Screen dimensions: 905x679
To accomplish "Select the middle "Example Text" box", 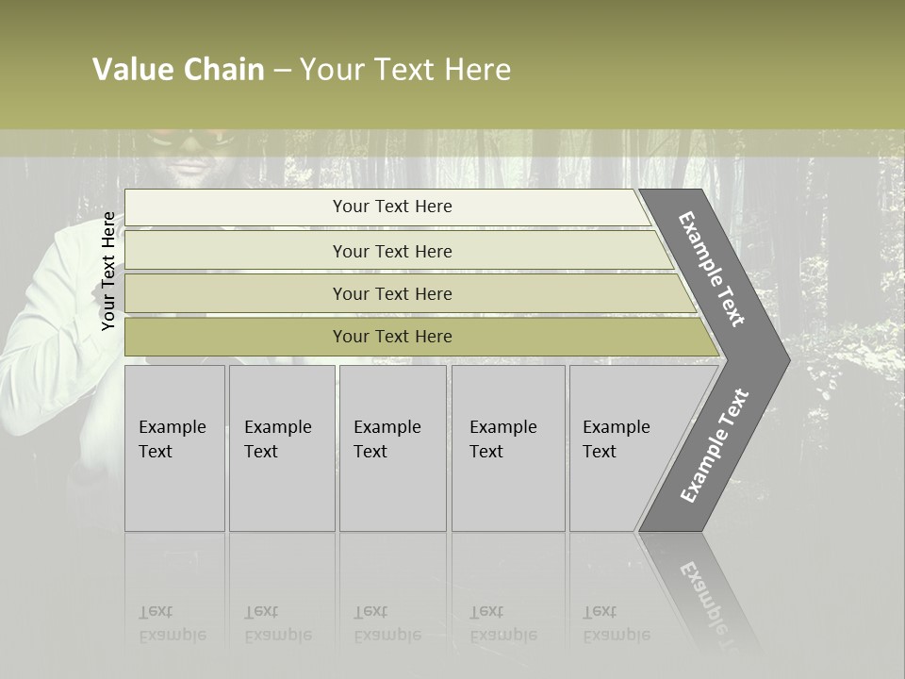I will 392,448.
